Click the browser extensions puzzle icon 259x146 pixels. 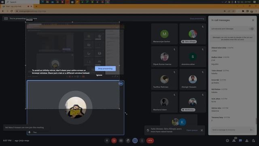click(243, 11)
